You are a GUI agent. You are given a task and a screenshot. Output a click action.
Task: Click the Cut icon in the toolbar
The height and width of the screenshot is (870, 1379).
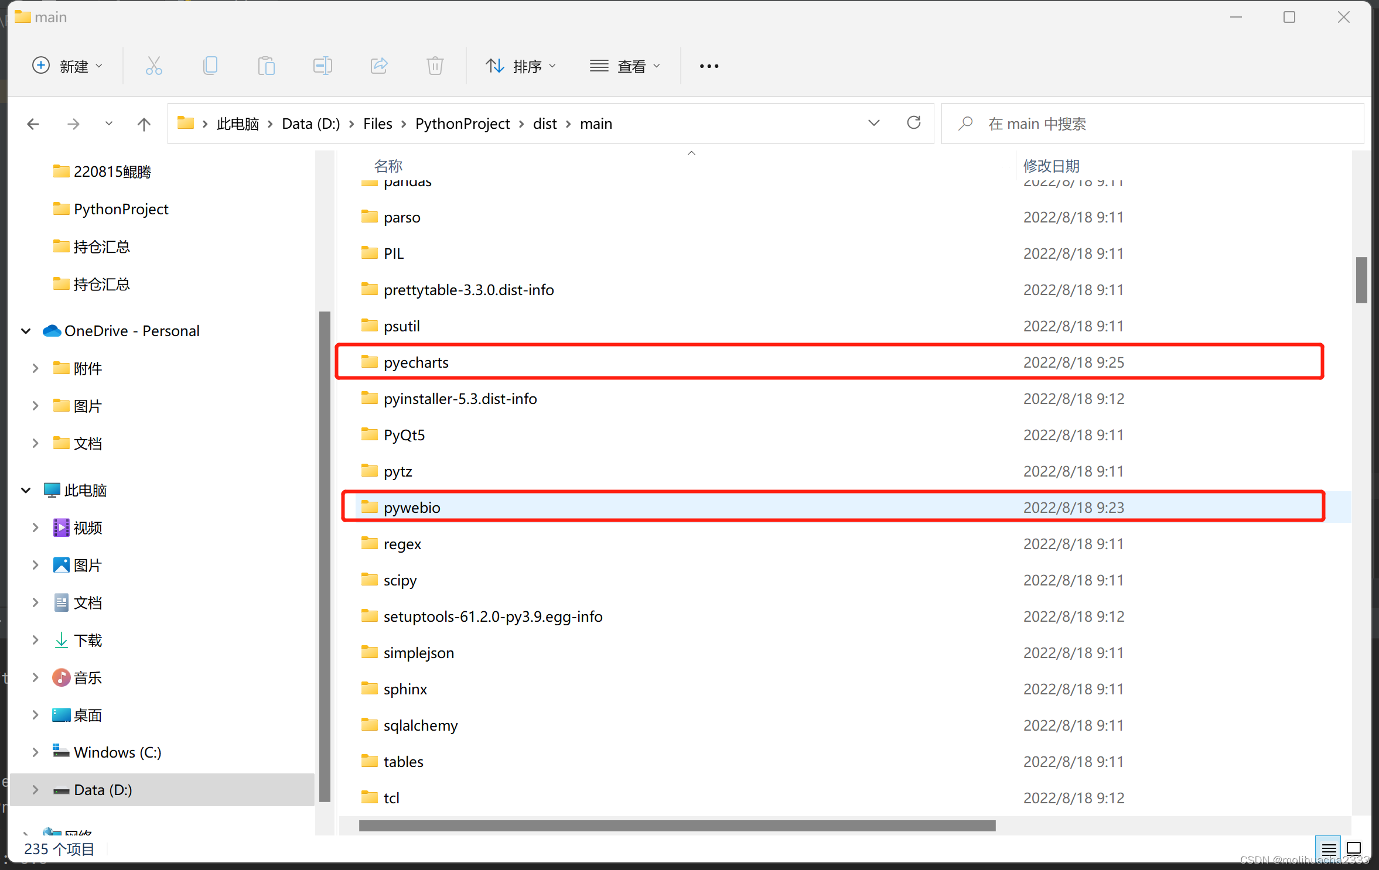tap(153, 66)
